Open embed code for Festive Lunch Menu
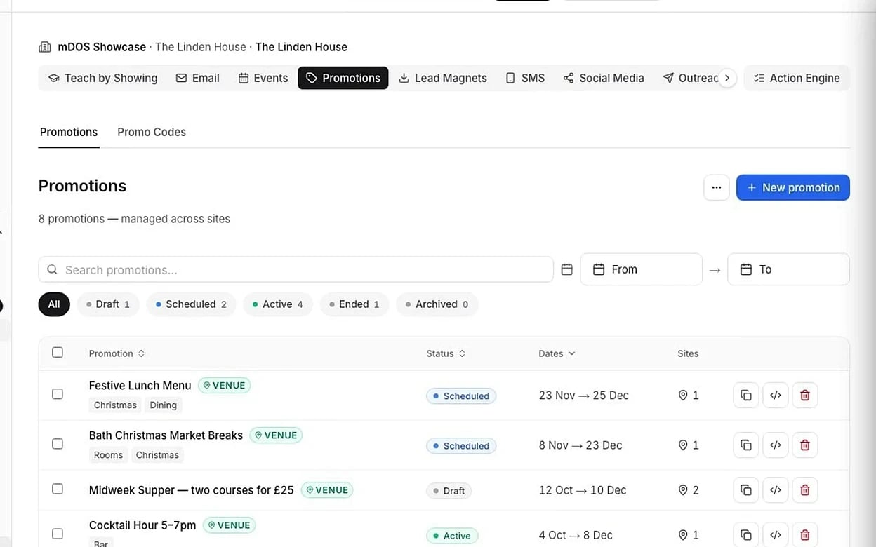Screen dimensions: 876x547 [776, 396]
